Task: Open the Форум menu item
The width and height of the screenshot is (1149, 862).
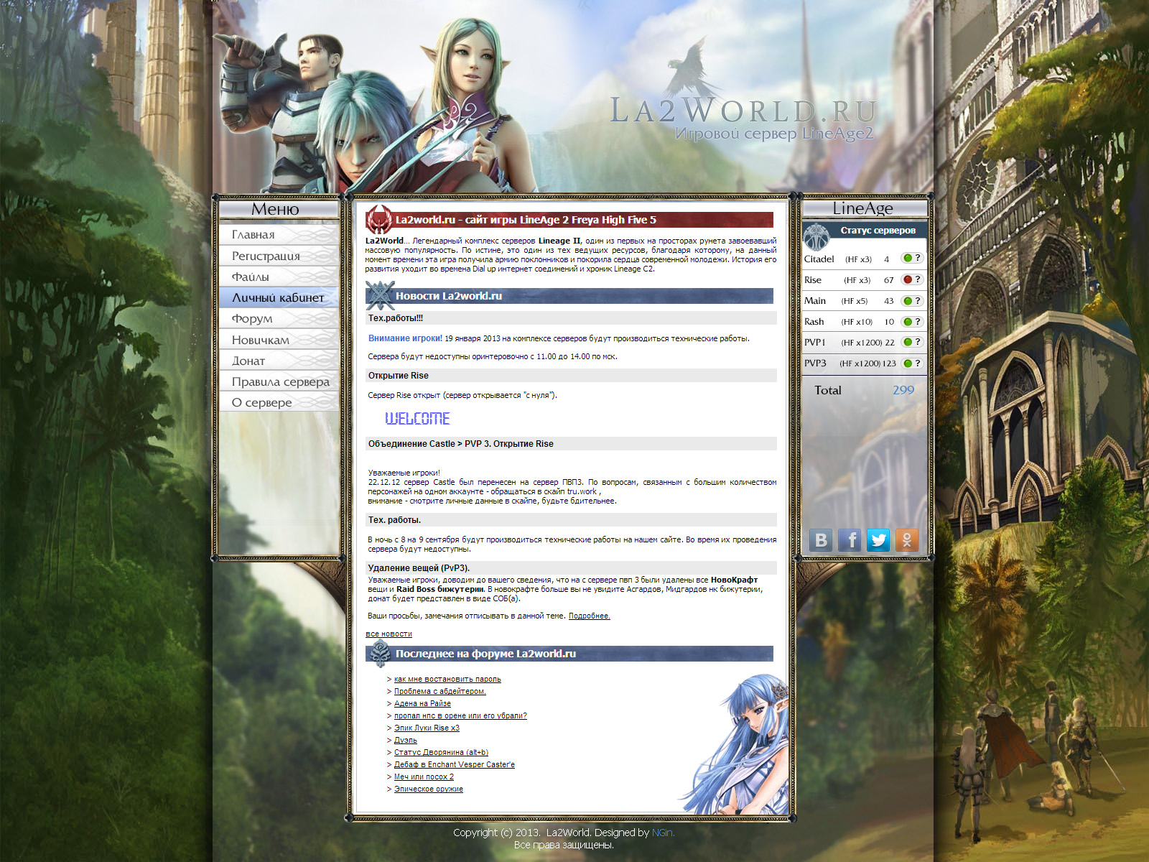Action: 279,318
